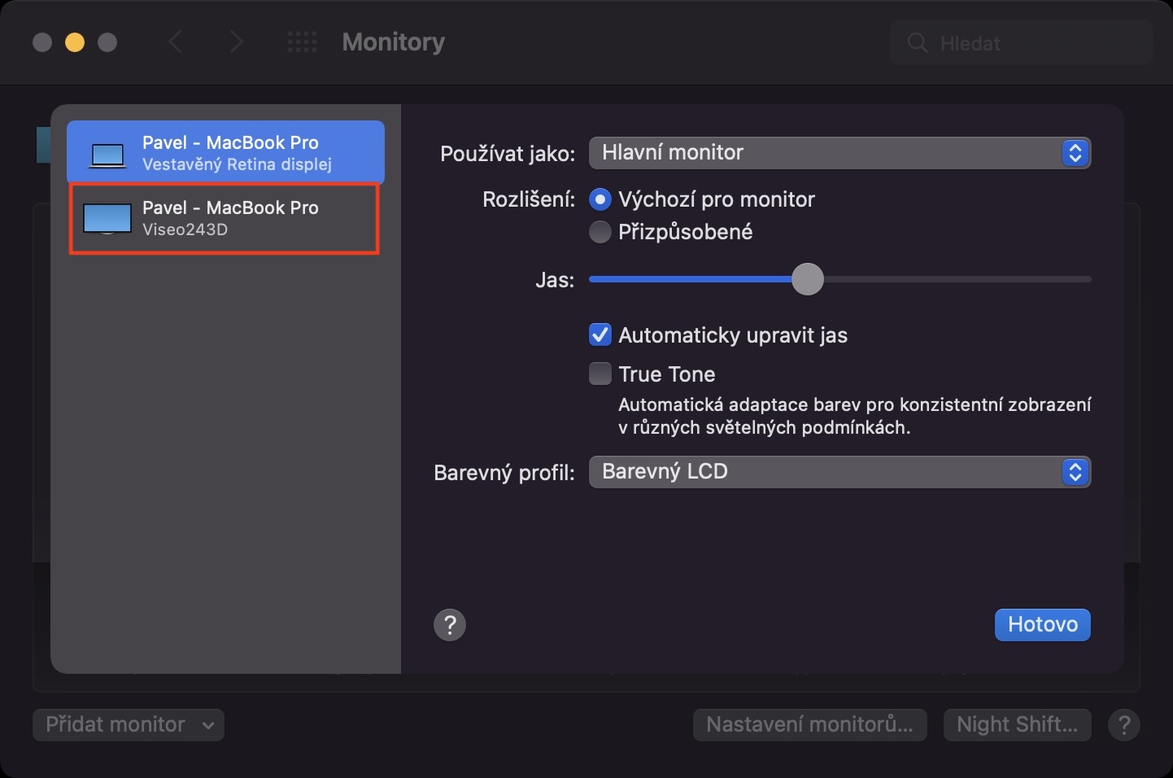Open the Barevný profil dropdown

(x=839, y=472)
